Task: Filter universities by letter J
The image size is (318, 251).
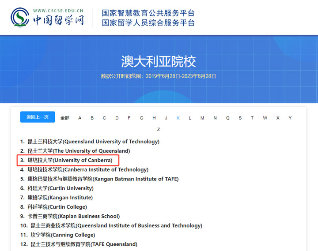Action: tap(166, 118)
